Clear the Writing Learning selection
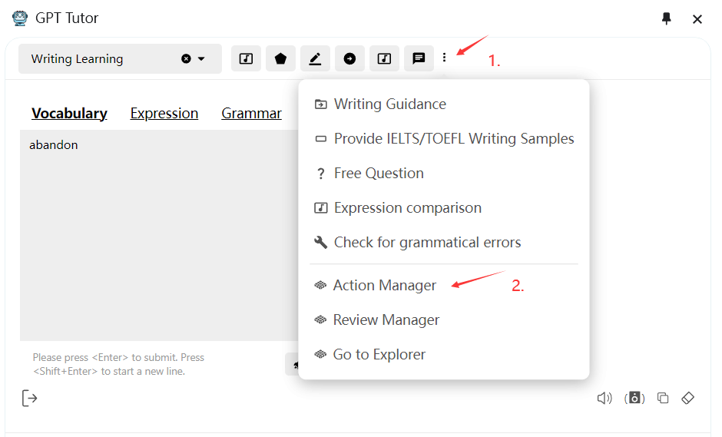Image resolution: width=722 pixels, height=437 pixels. coord(186,59)
